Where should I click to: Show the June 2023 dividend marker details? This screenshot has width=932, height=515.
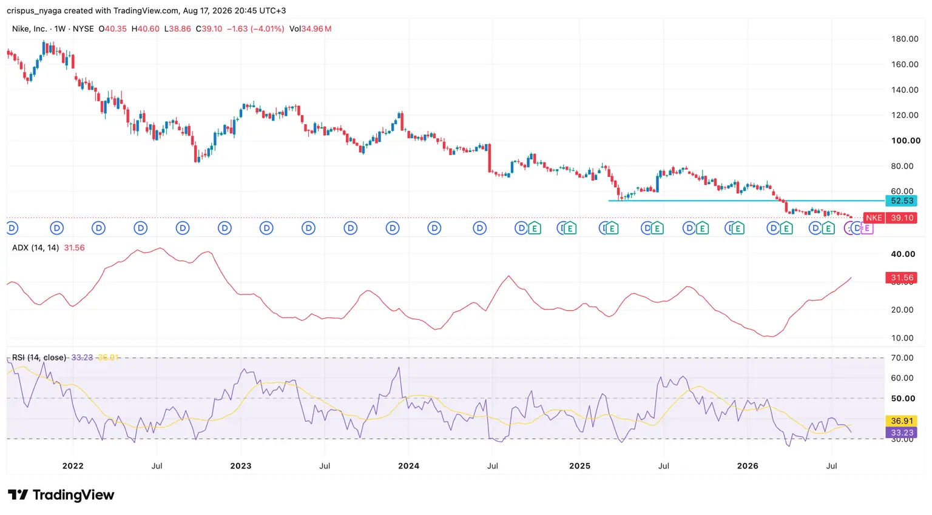[308, 228]
